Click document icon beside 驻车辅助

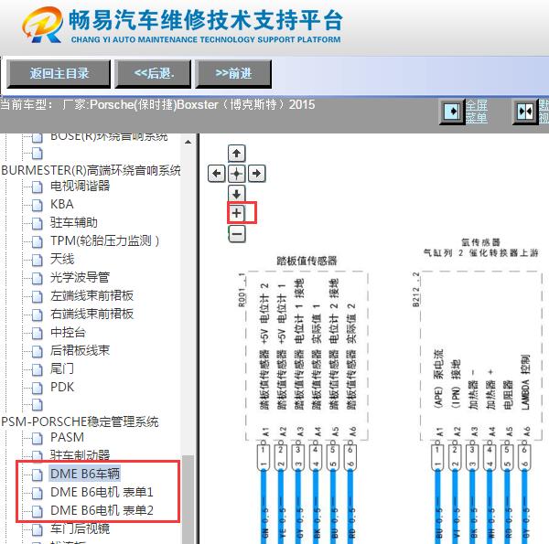pyautogui.click(x=38, y=223)
